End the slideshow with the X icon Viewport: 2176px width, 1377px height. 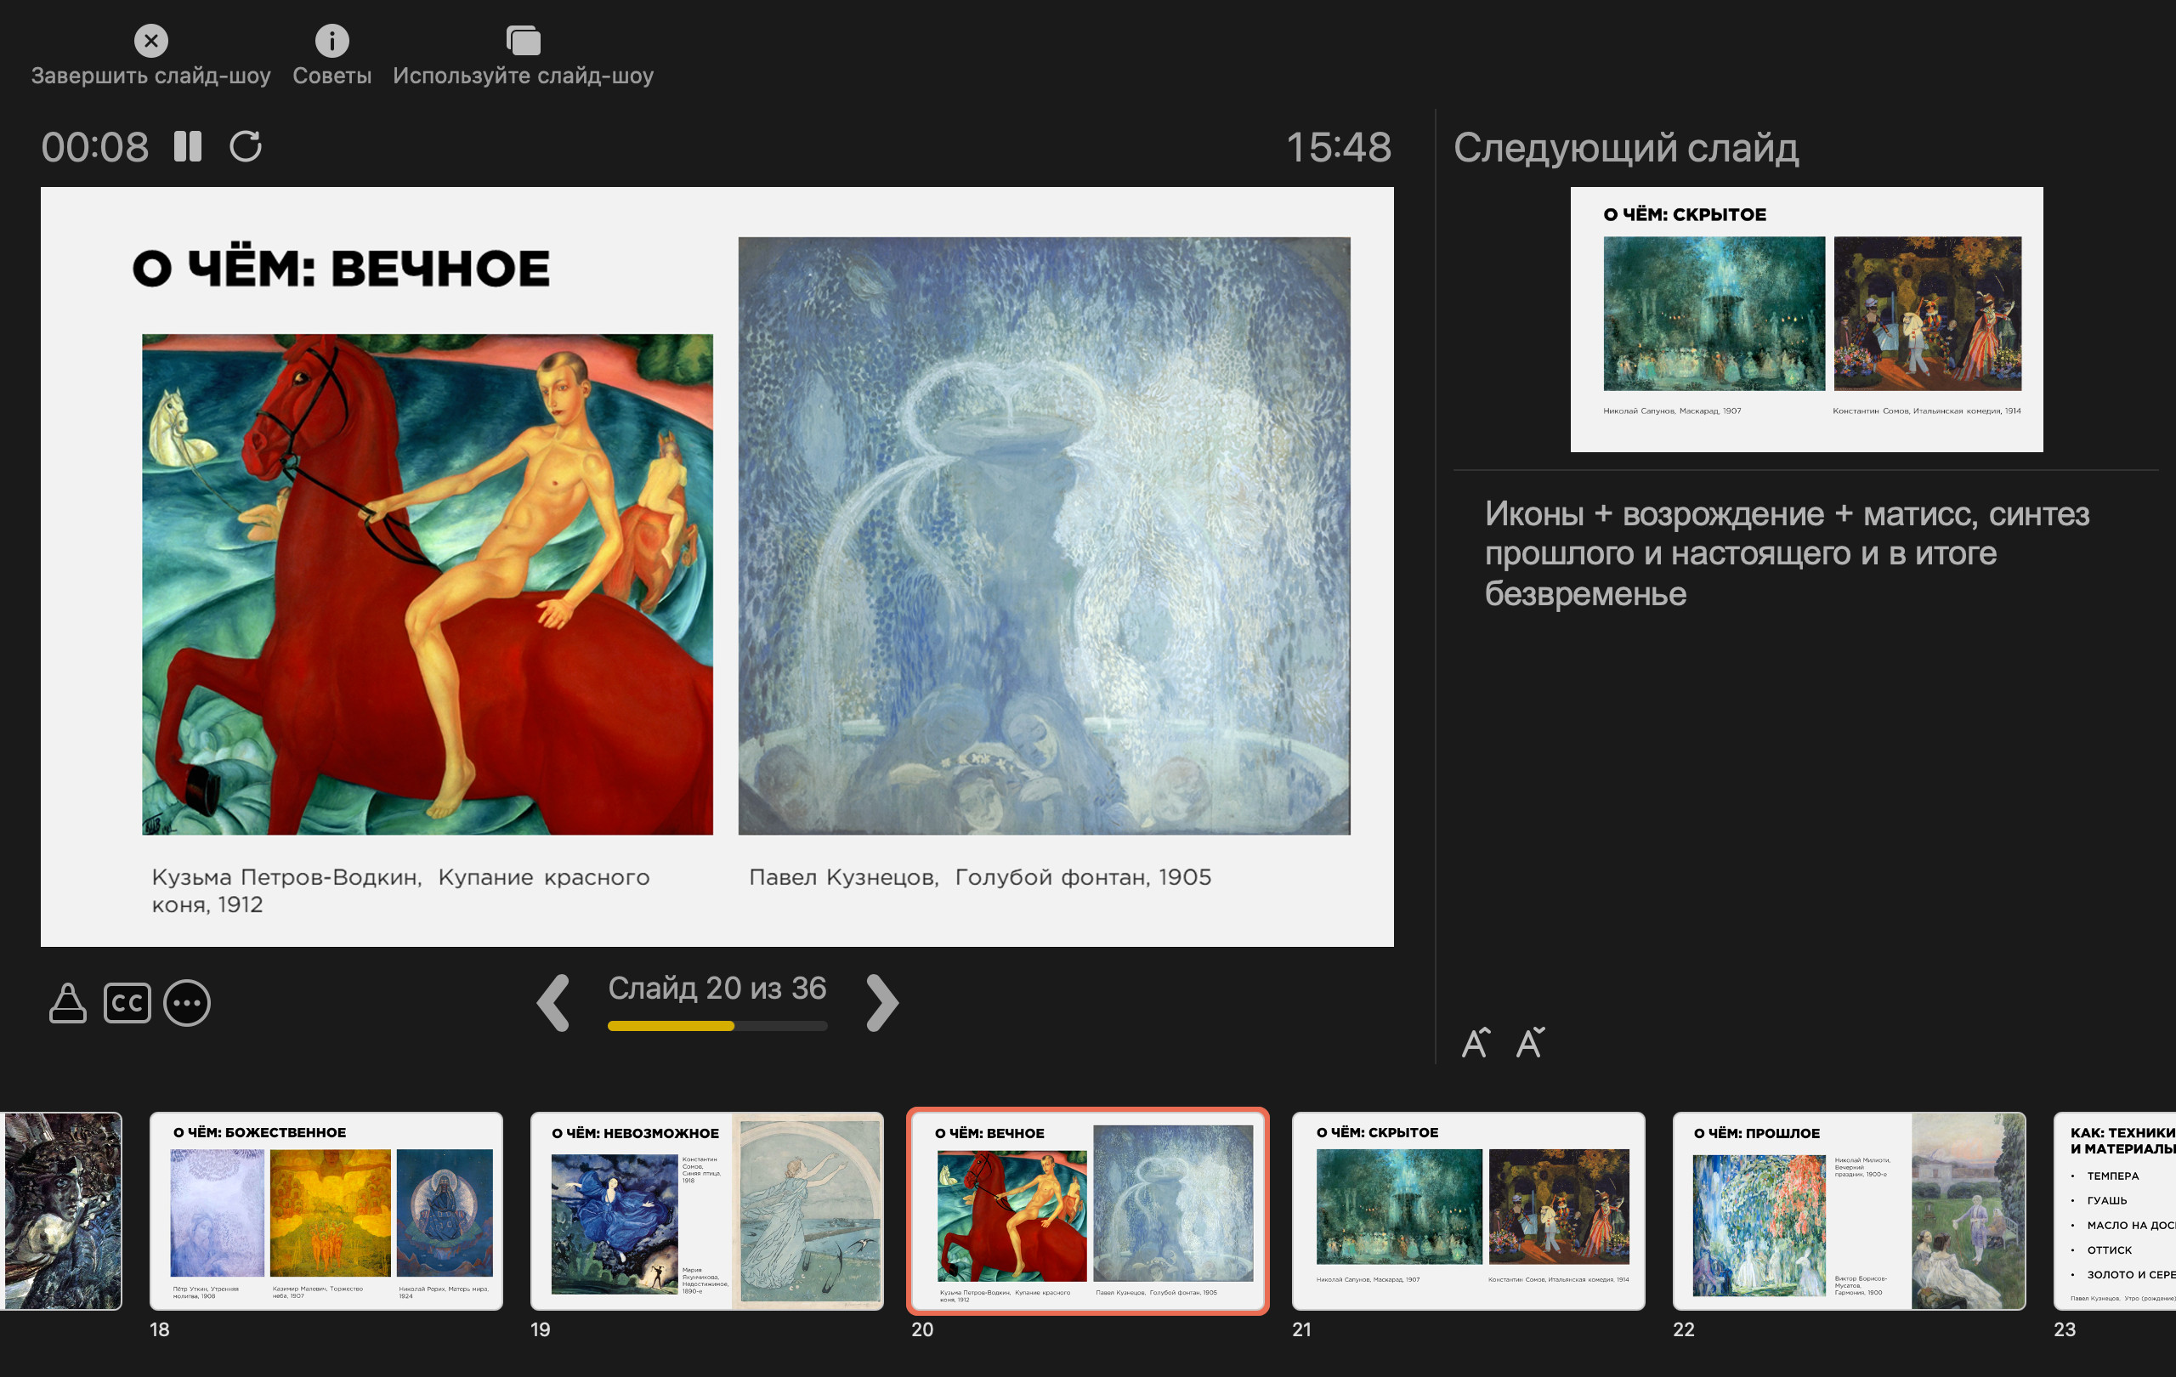pyautogui.click(x=151, y=41)
